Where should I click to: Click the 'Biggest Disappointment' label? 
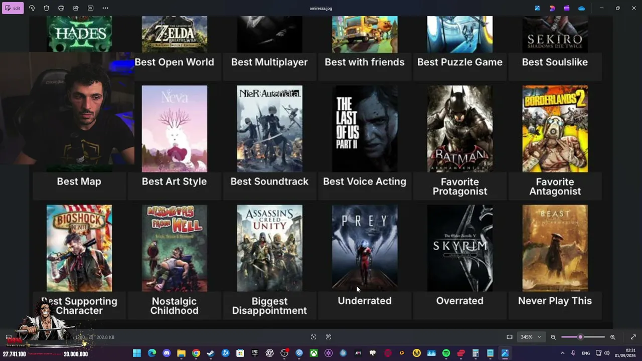coord(269,306)
